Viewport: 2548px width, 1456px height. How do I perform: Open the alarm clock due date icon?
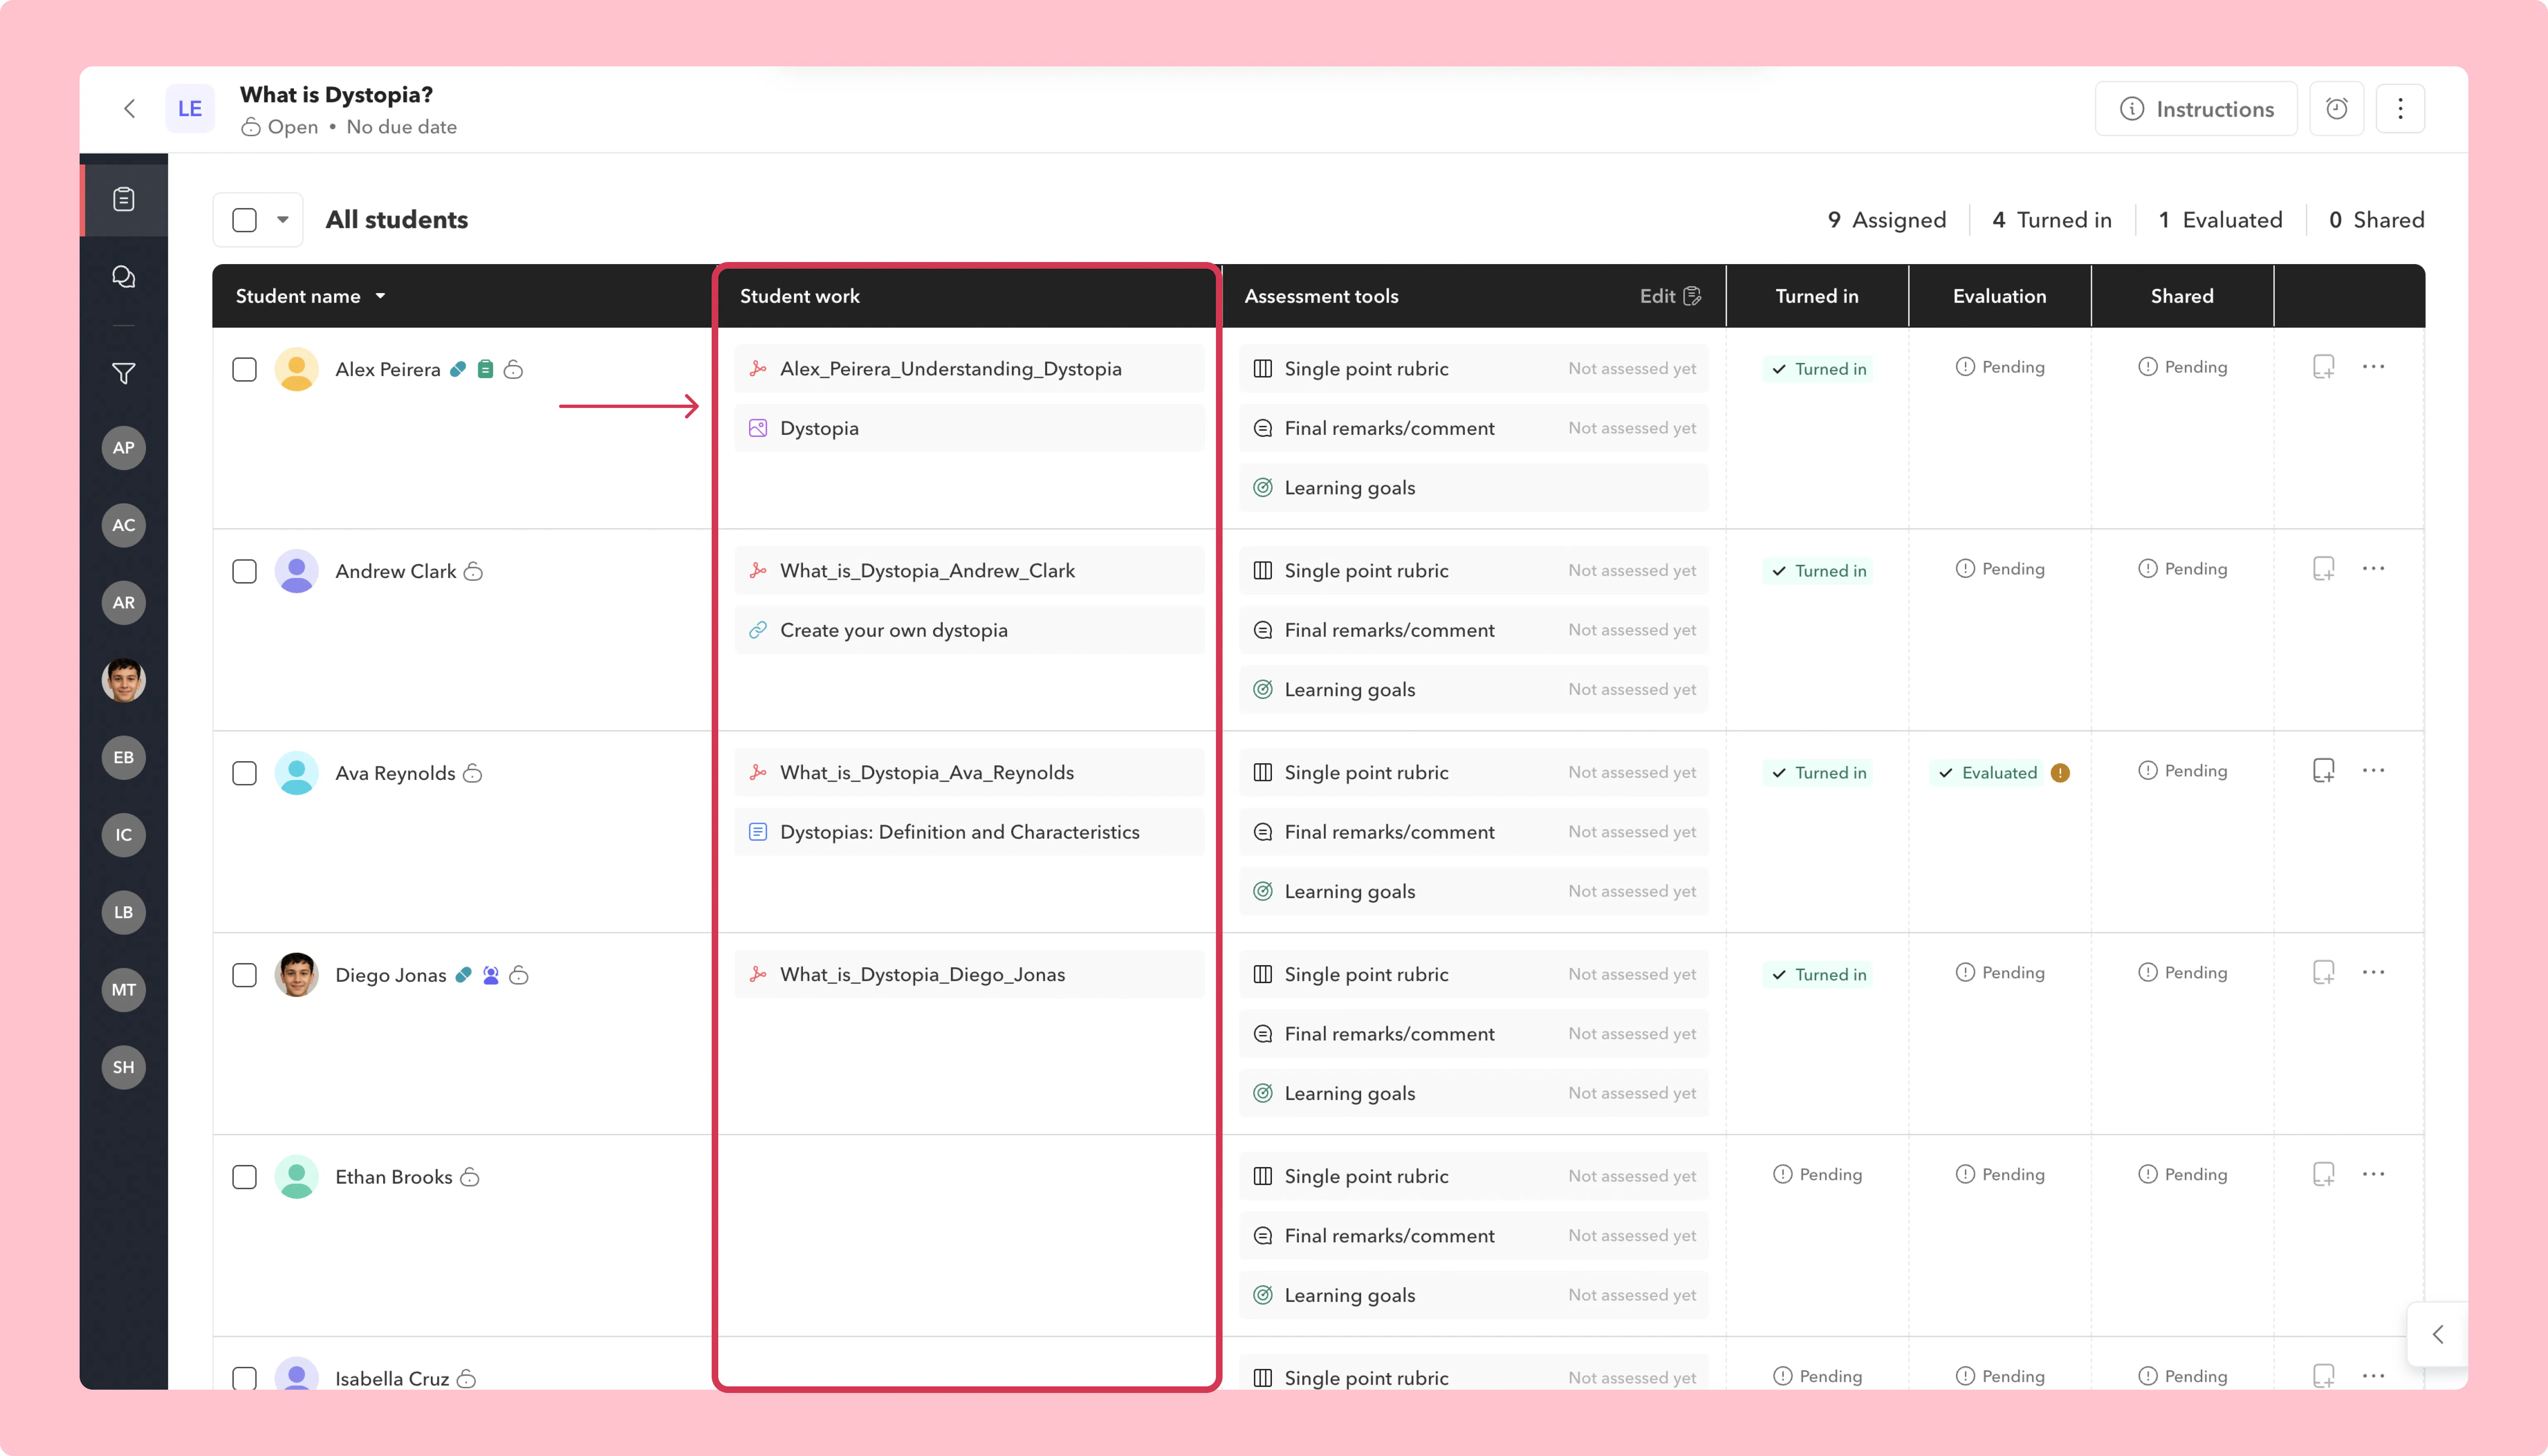[2336, 108]
